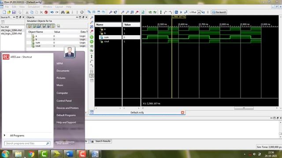This screenshot has height=158, width=282.
Task: Open the File menu
Action: 7,7
